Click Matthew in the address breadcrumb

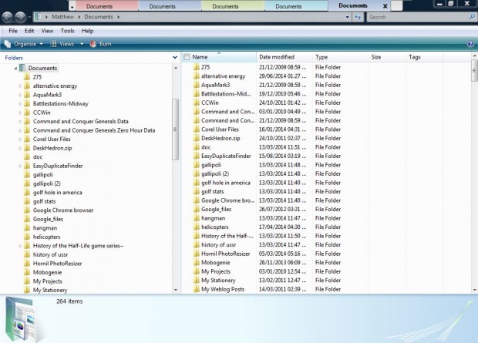[62, 17]
